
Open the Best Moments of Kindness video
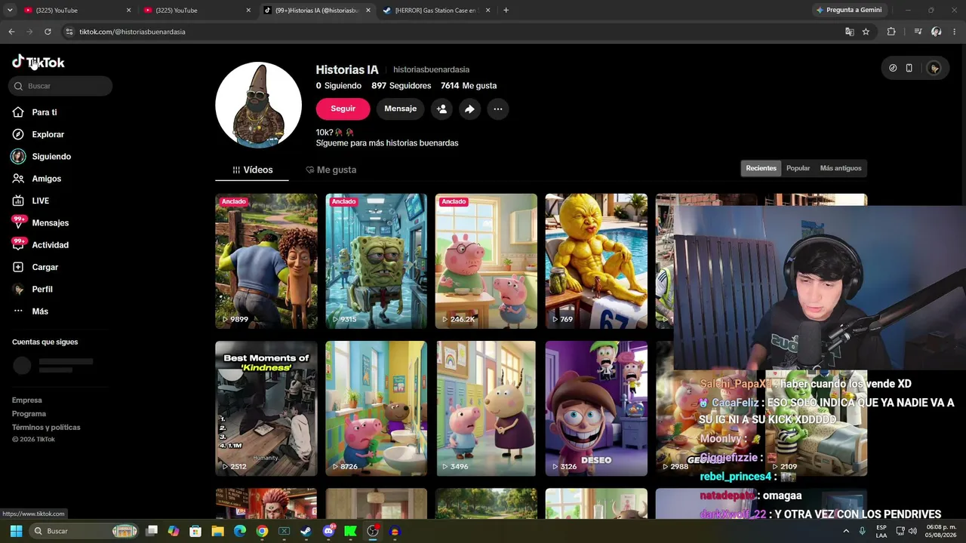pos(266,409)
